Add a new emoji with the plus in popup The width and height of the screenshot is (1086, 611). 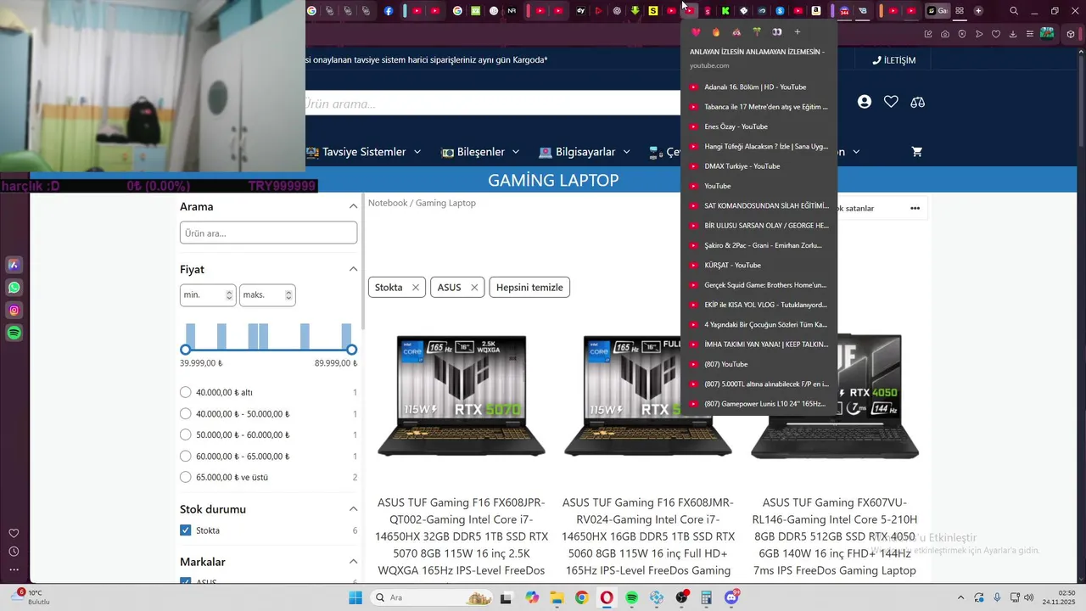pyautogui.click(x=798, y=32)
